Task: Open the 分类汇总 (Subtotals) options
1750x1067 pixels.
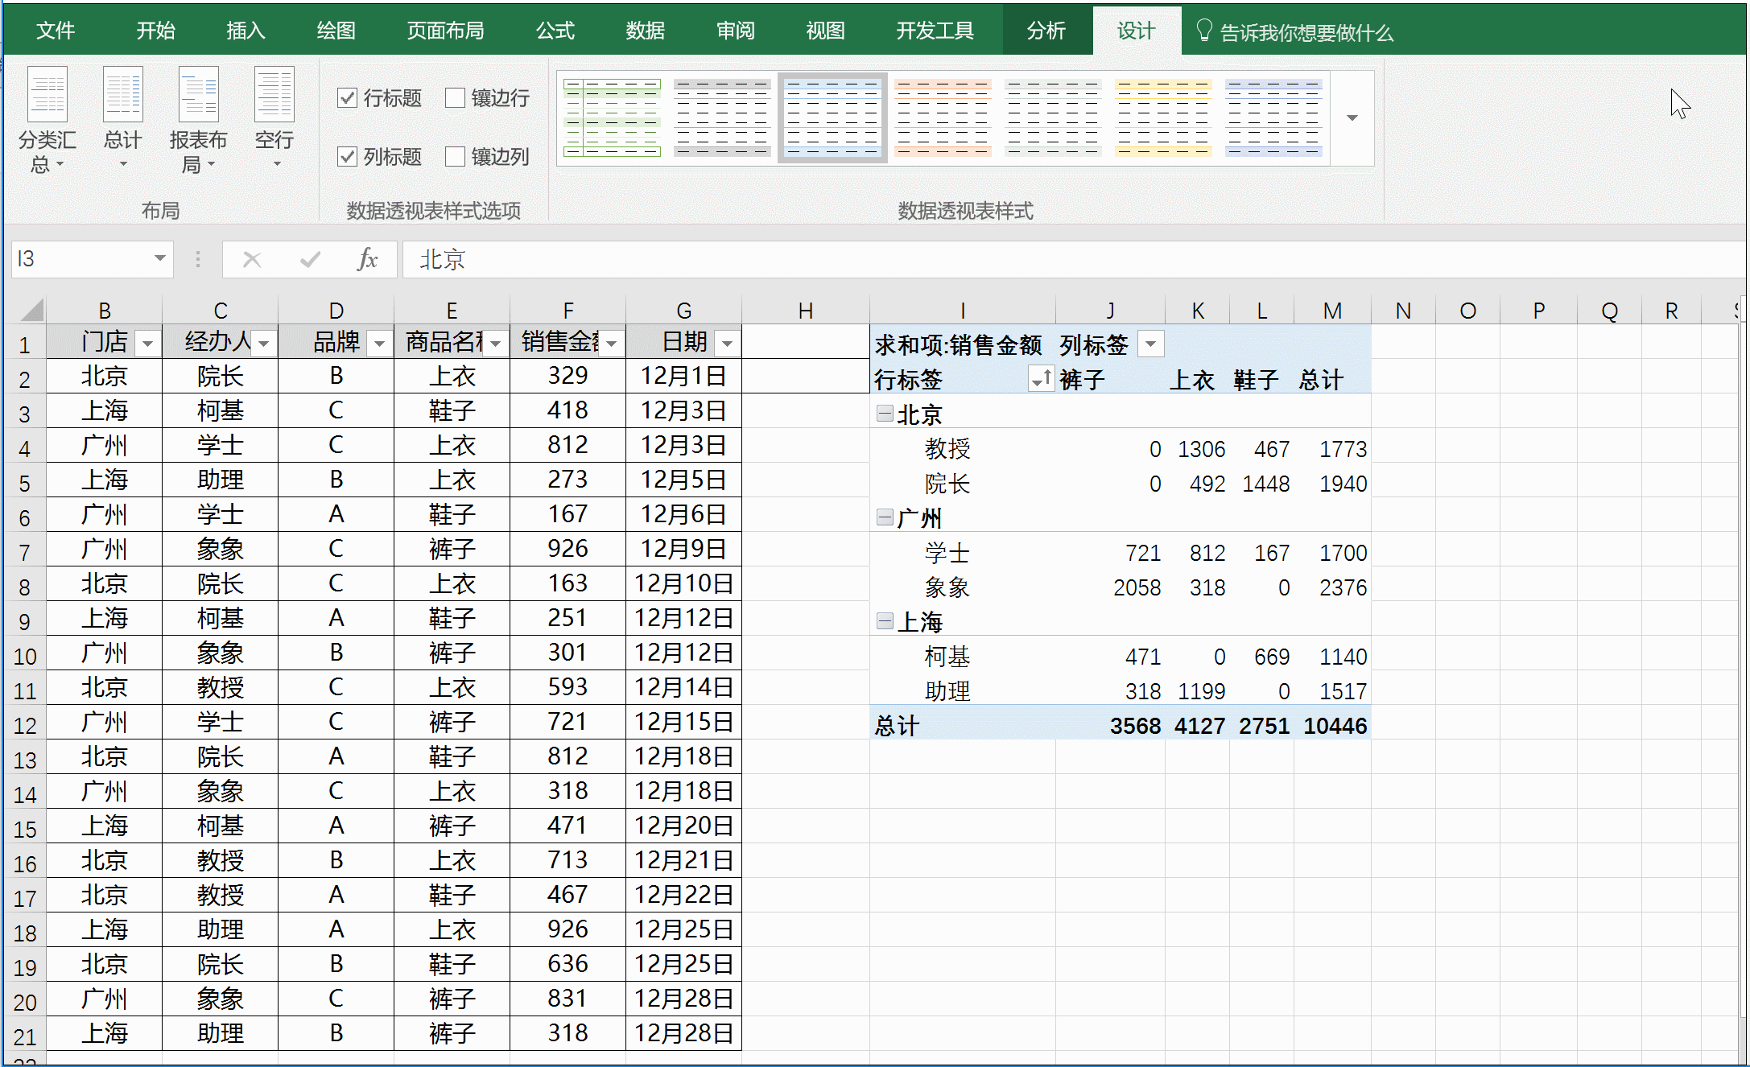Action: click(x=47, y=121)
